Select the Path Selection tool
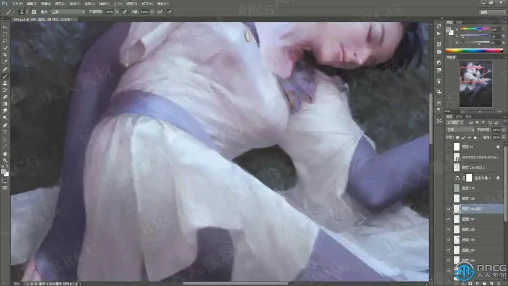Image resolution: width=508 pixels, height=286 pixels. (5, 139)
